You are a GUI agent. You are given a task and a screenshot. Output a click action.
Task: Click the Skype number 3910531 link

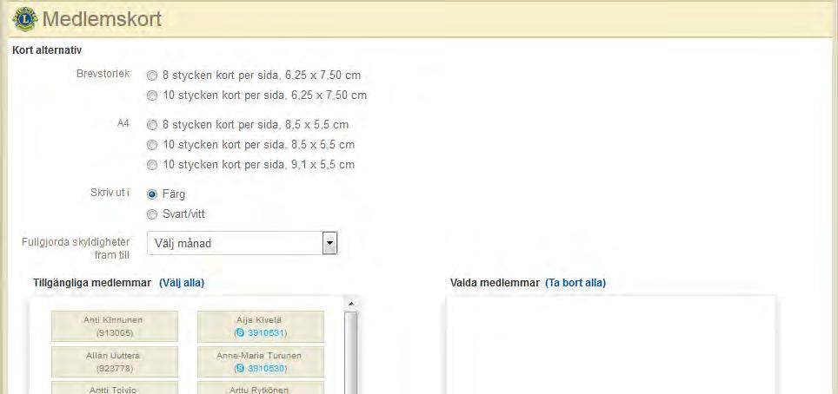click(x=266, y=333)
